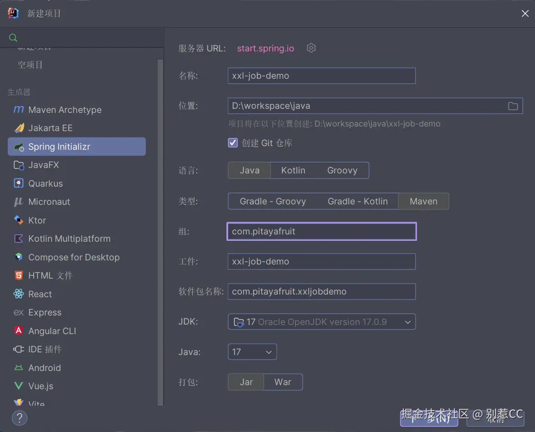Choose Maven build type
Image resolution: width=535 pixels, height=432 pixels.
click(x=423, y=201)
